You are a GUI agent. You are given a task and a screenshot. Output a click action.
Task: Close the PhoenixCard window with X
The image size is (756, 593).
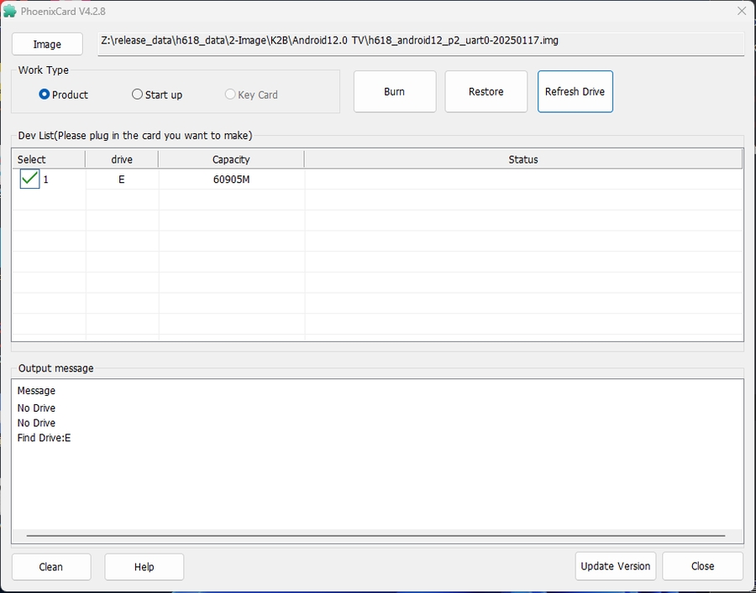[x=741, y=11]
